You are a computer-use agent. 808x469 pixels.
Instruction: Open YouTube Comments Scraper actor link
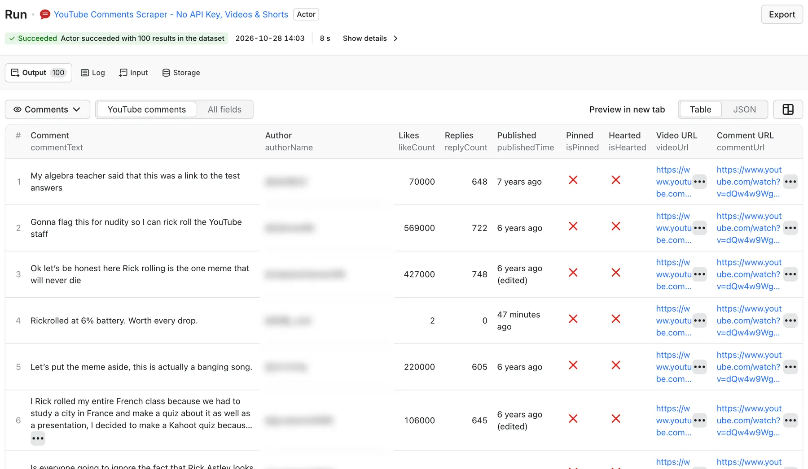pyautogui.click(x=171, y=14)
